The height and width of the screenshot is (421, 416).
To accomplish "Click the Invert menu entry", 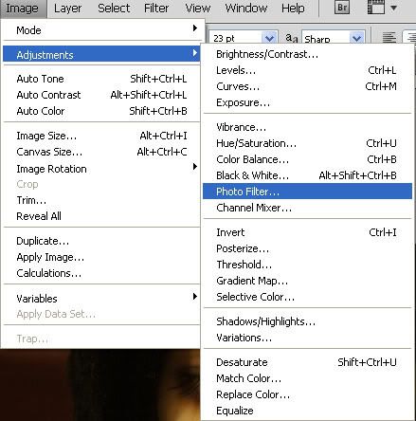I will (307, 232).
